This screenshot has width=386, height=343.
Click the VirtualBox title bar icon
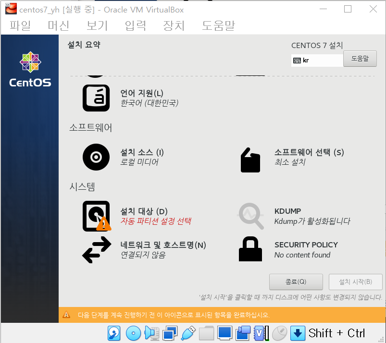(11, 9)
